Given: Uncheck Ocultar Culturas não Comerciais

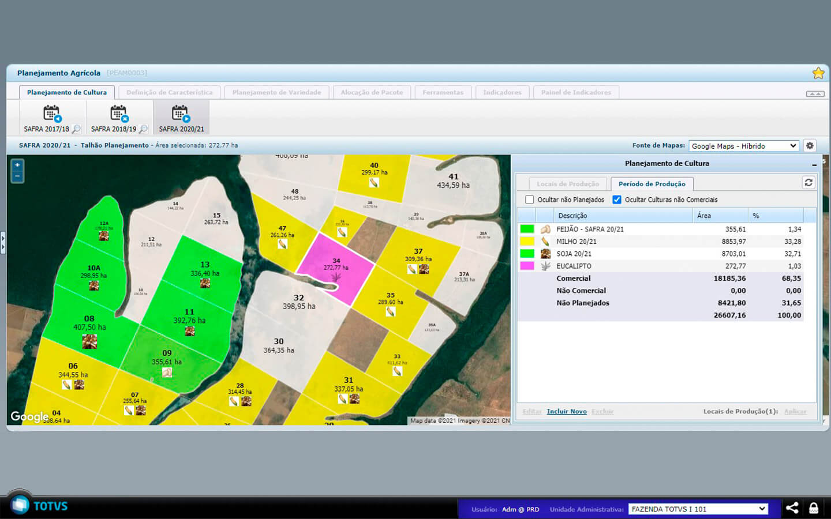Looking at the screenshot, I should (617, 200).
